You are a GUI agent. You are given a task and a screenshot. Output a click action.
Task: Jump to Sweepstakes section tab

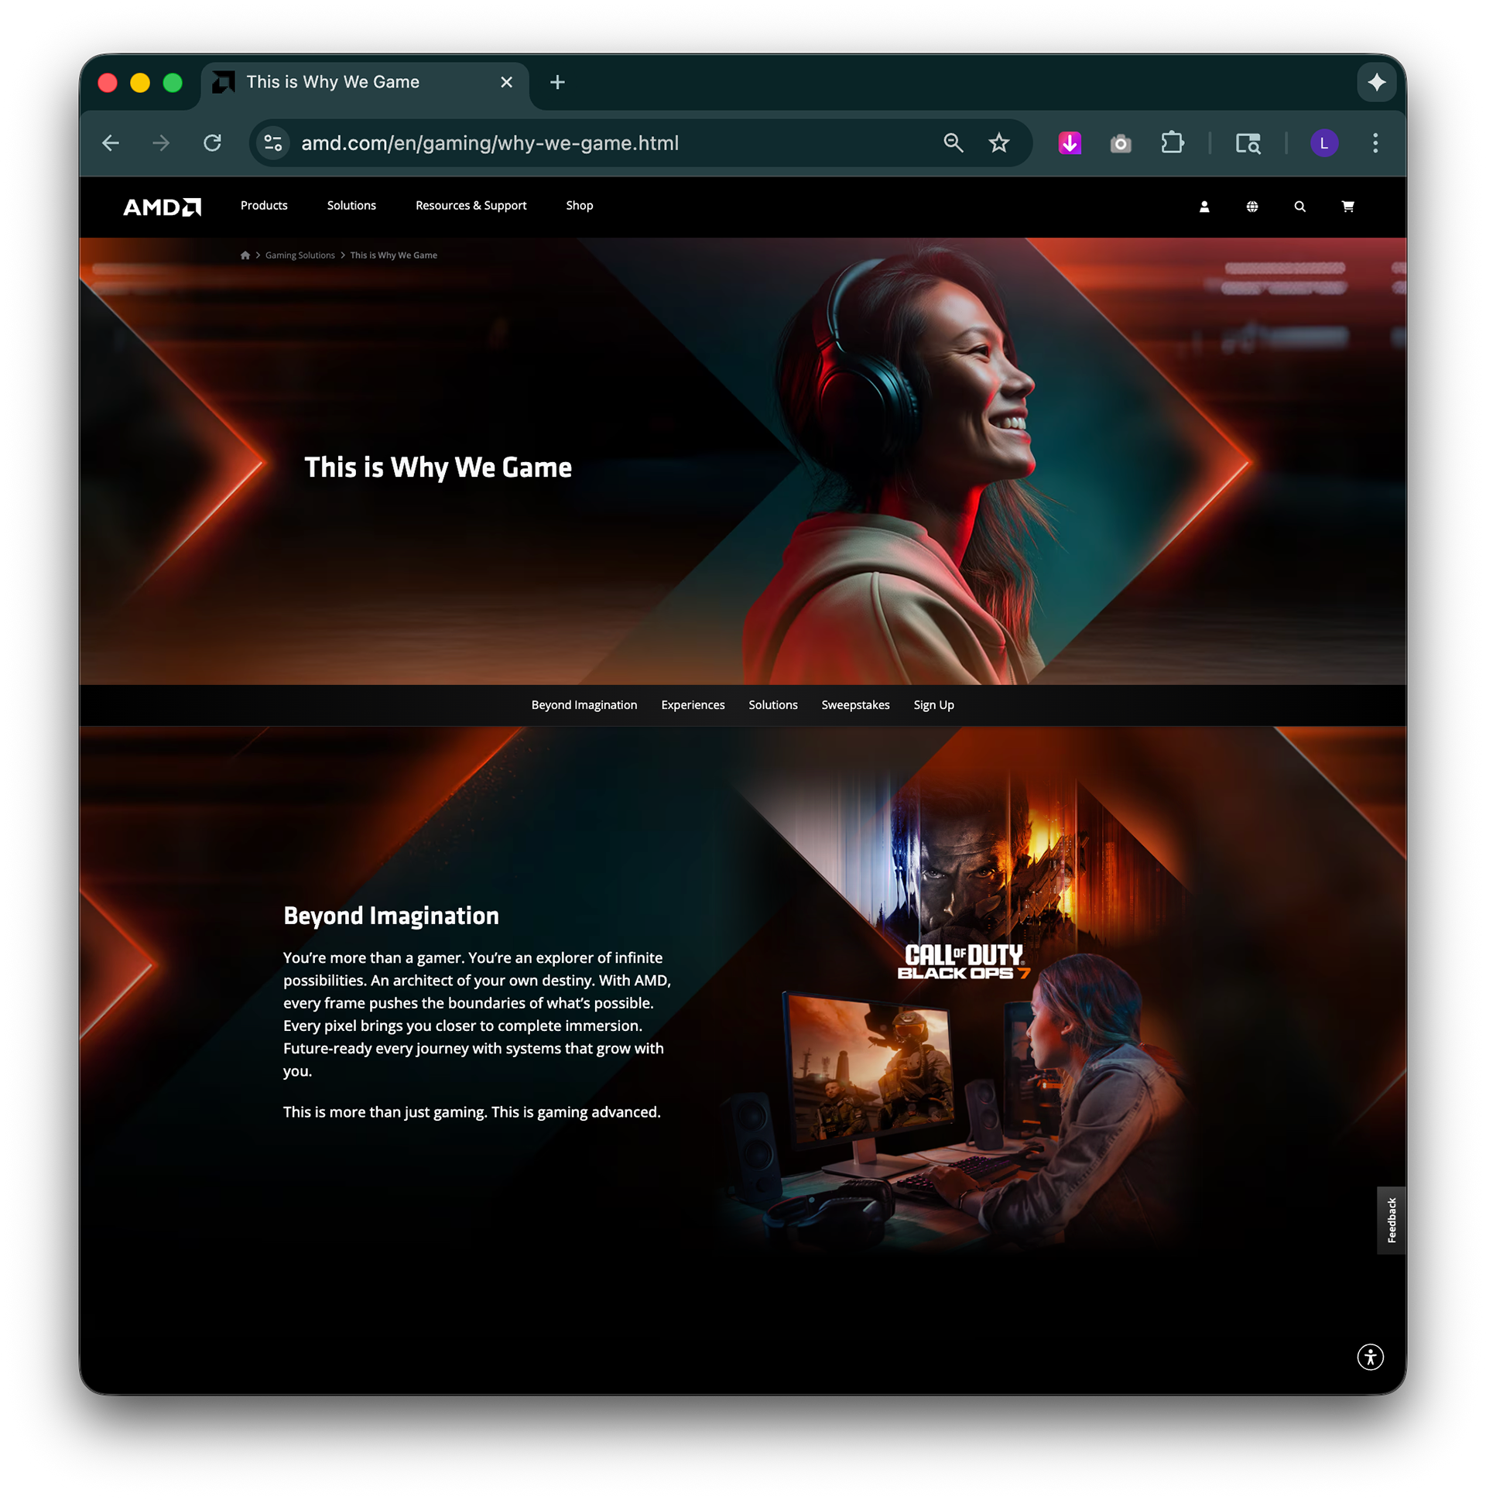coord(854,705)
